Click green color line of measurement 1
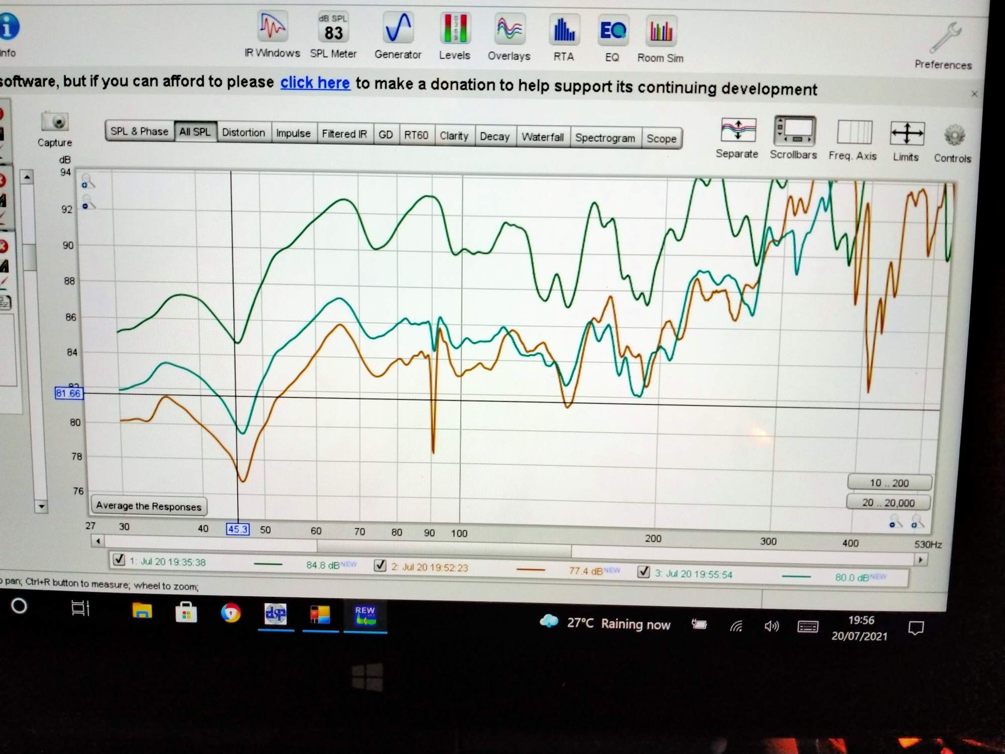The width and height of the screenshot is (1005, 754). (268, 564)
